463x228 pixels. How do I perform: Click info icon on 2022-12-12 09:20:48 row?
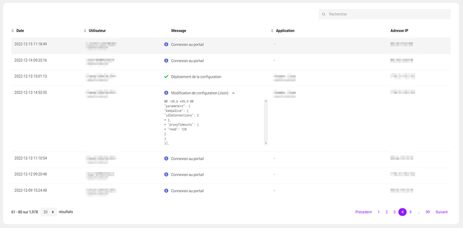(166, 174)
